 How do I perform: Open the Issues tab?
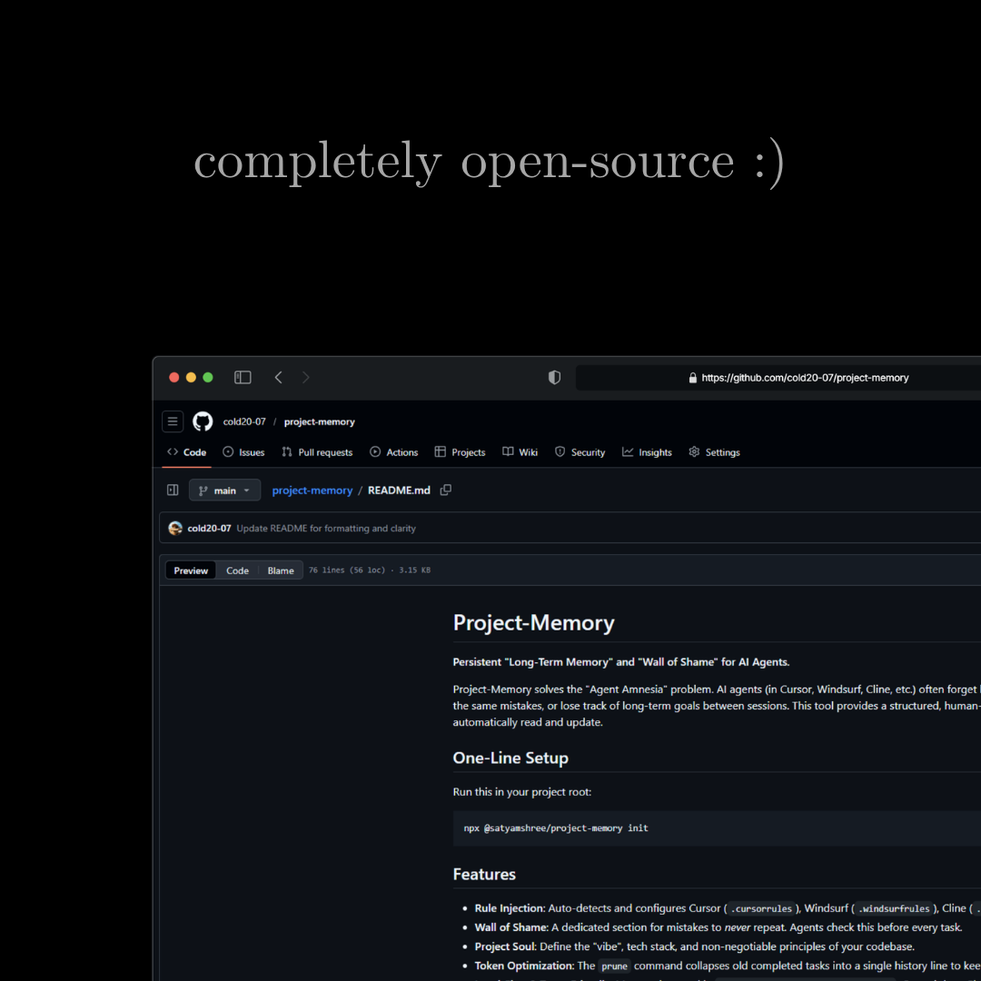coord(243,452)
